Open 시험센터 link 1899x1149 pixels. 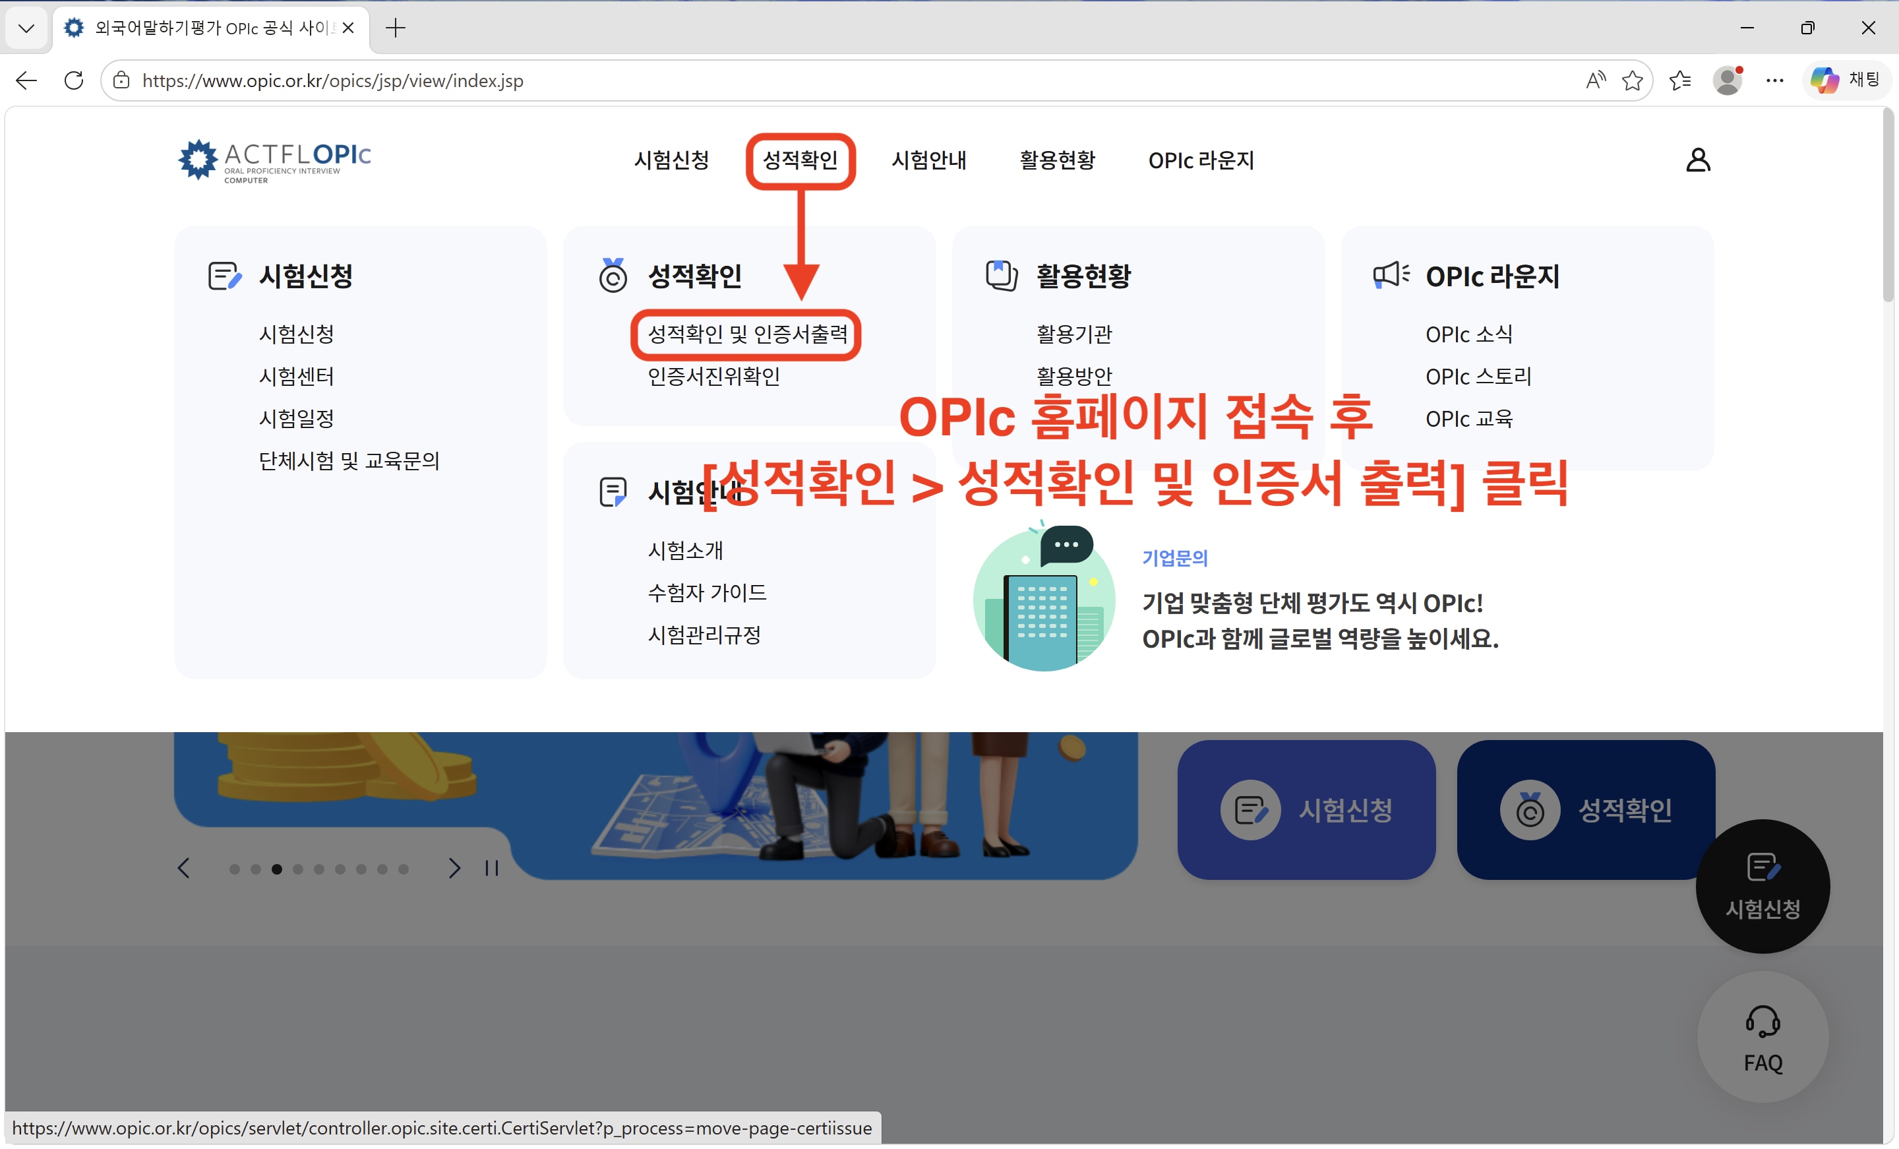point(297,377)
